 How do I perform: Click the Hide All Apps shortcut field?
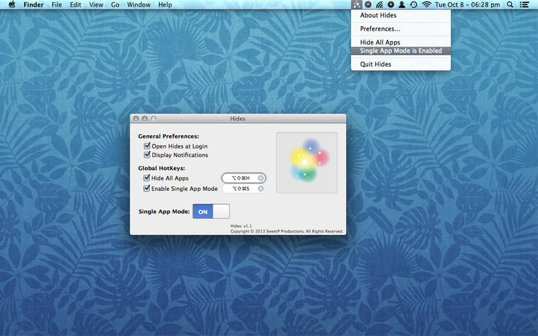[239, 178]
